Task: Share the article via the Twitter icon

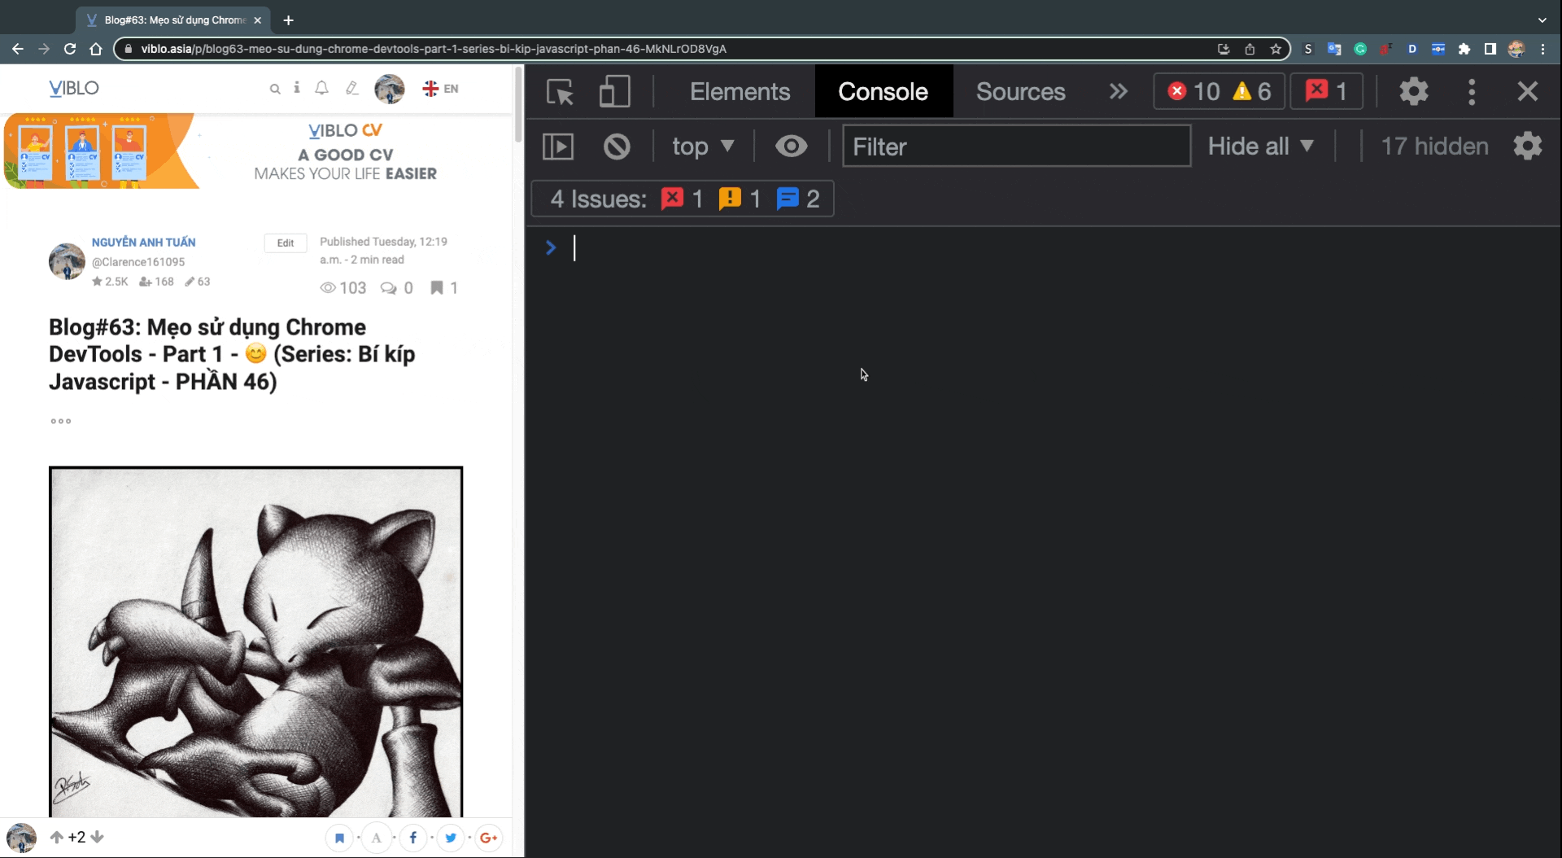Action: coord(451,838)
